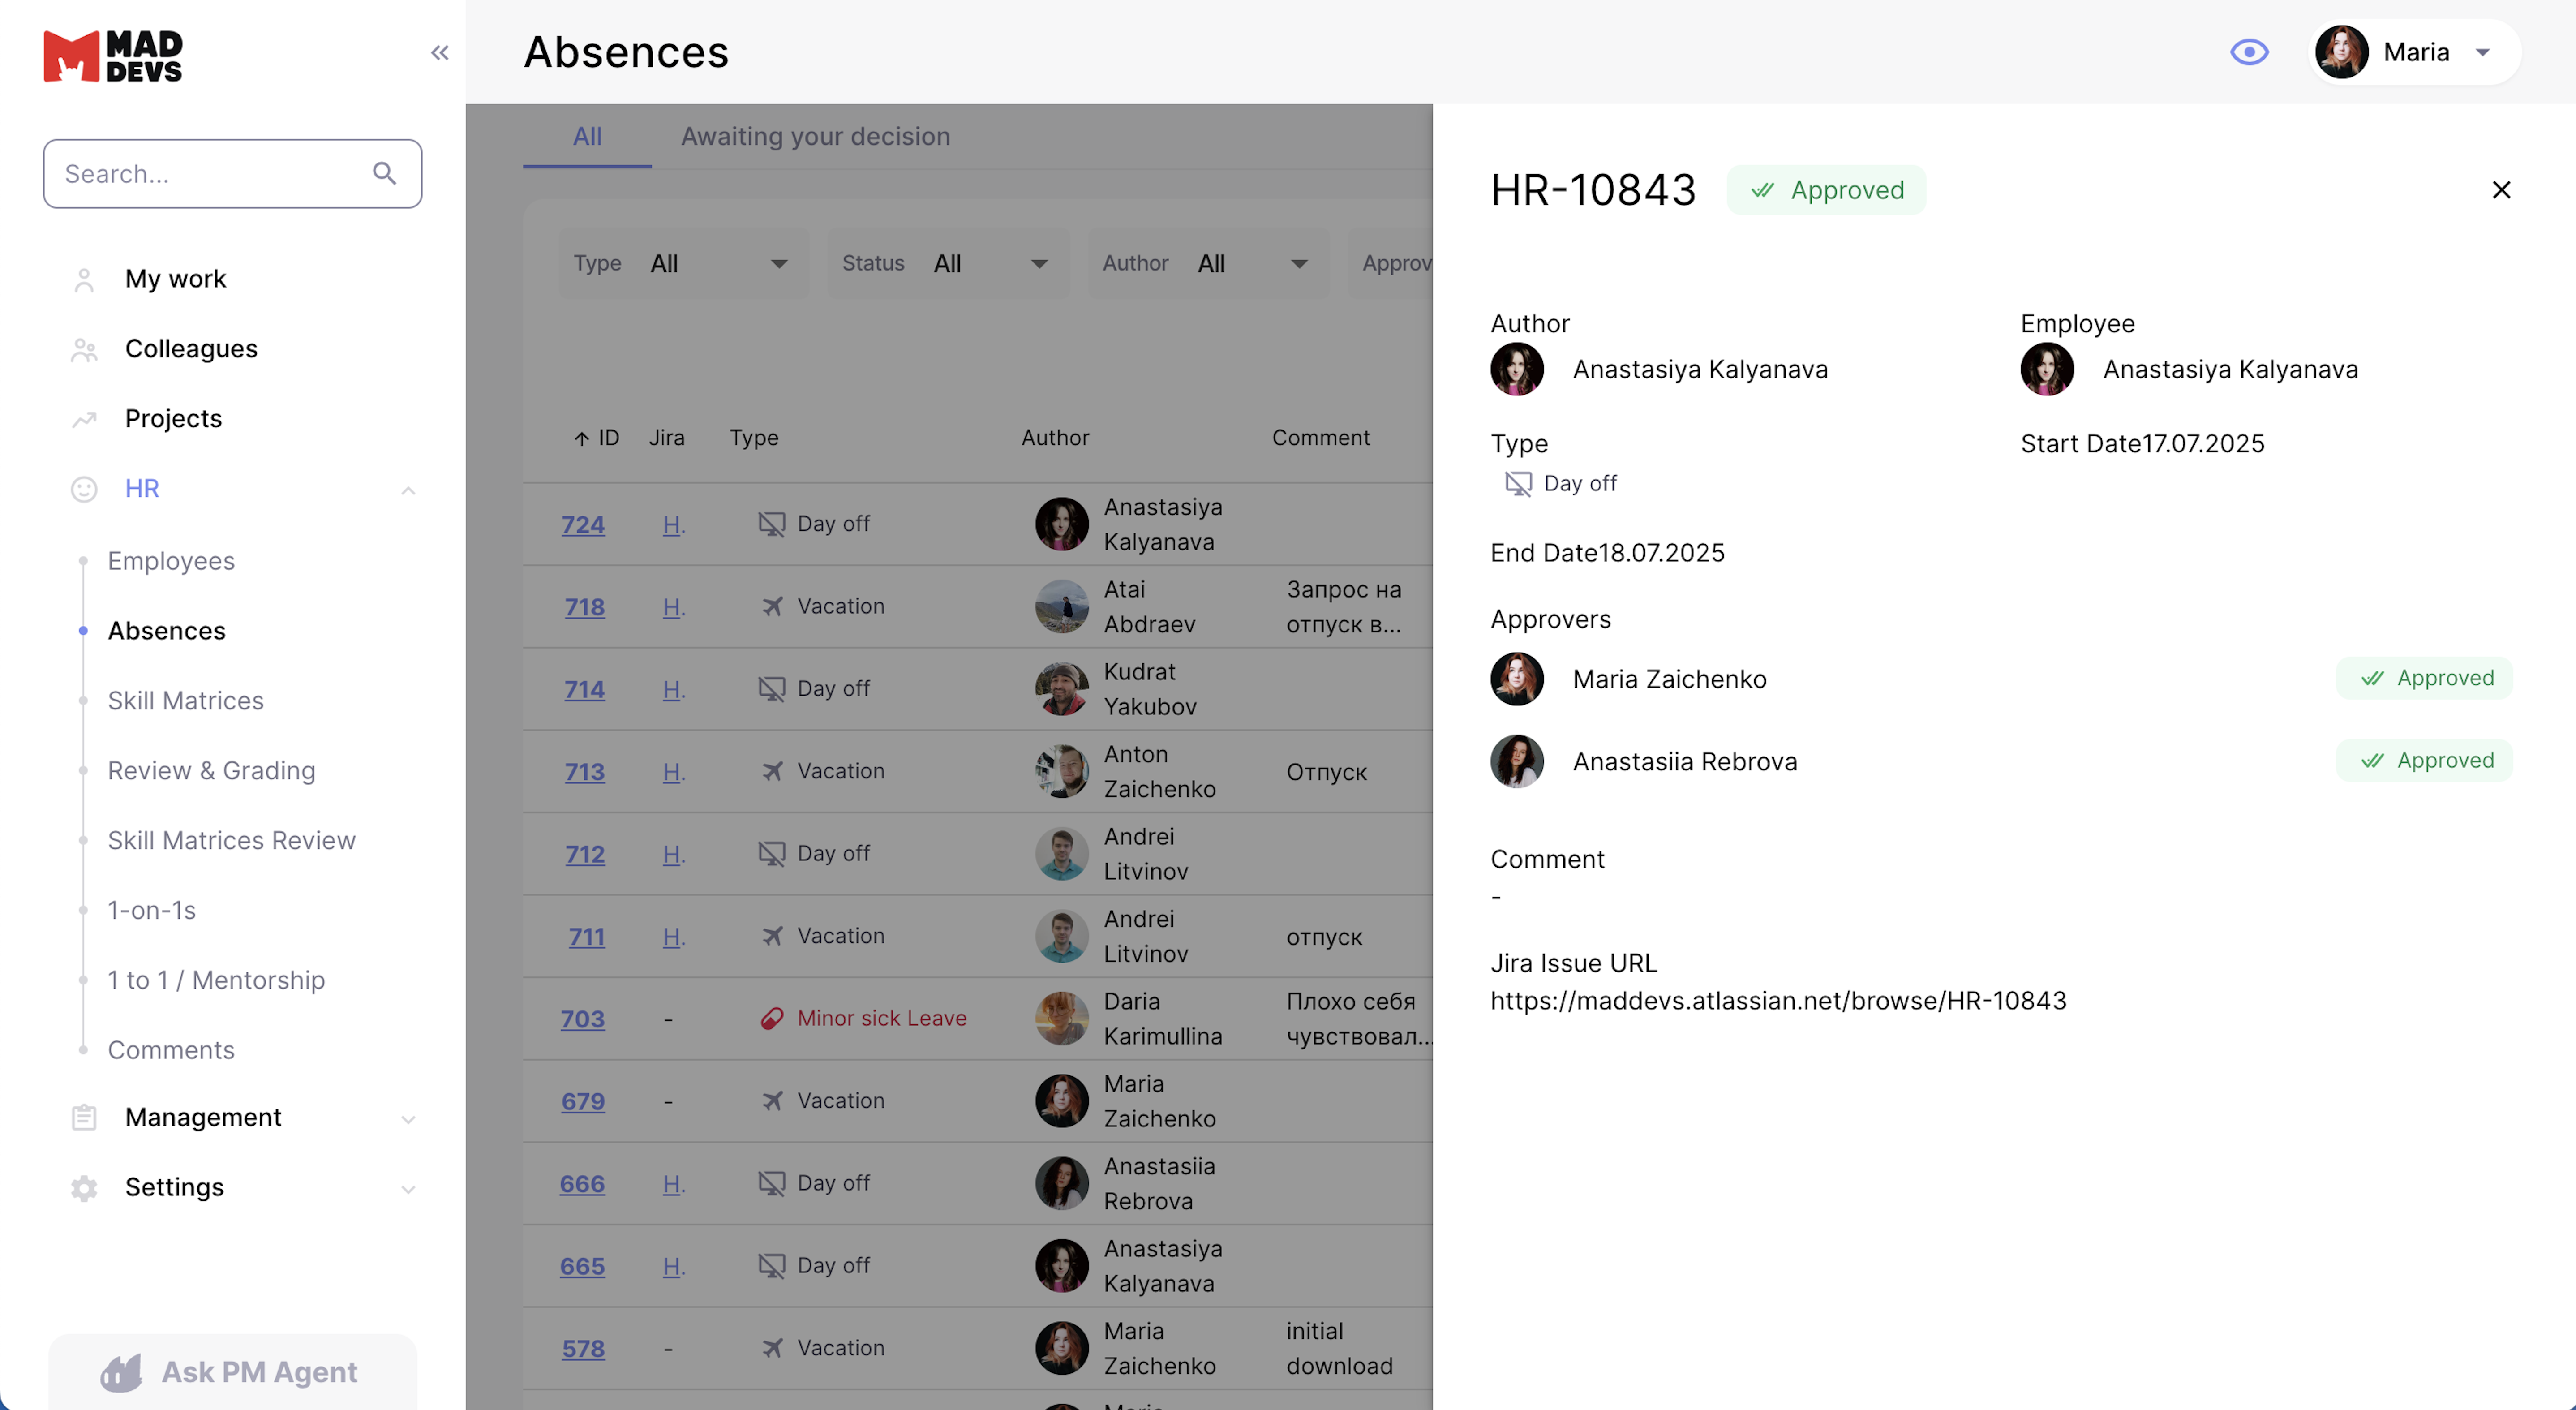Click Maria's profile avatar in header

2341,52
